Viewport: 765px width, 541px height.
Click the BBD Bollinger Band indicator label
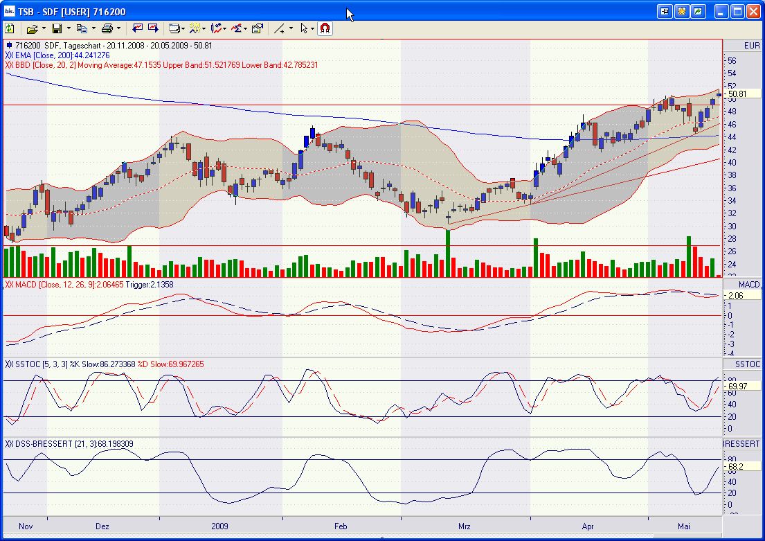point(161,65)
